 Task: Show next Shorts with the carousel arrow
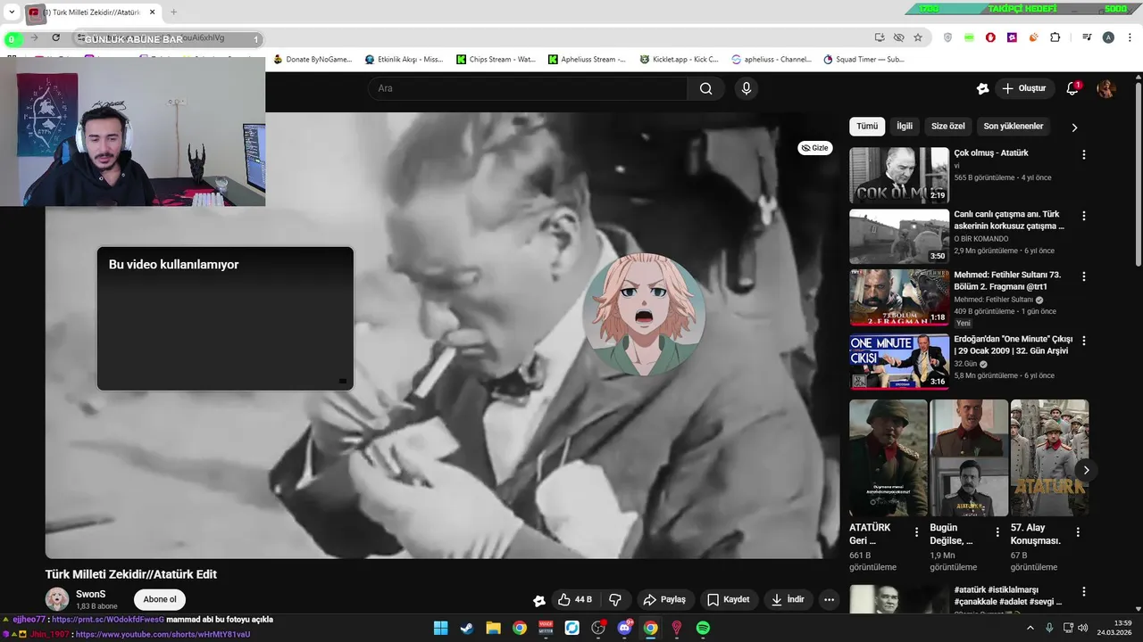[1086, 470]
